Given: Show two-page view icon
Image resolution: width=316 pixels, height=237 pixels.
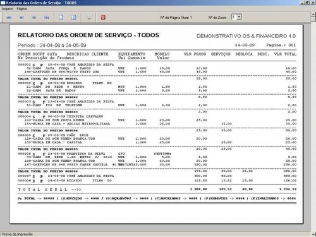Looking at the screenshot, I should [73, 18].
